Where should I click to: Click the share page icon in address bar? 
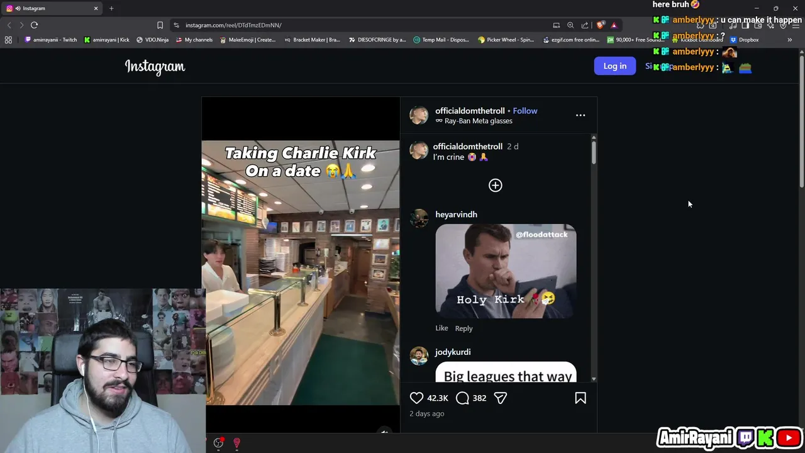585,25
